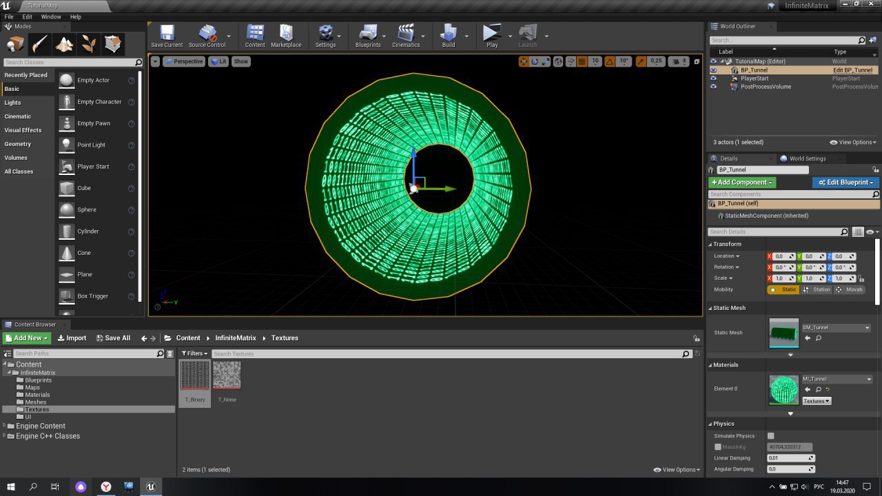Open the Window menu
The image size is (882, 496).
click(51, 17)
